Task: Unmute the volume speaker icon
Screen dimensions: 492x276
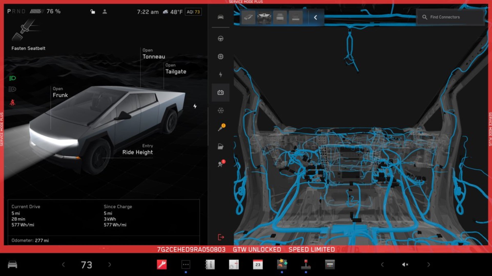Action: pyautogui.click(x=405, y=264)
